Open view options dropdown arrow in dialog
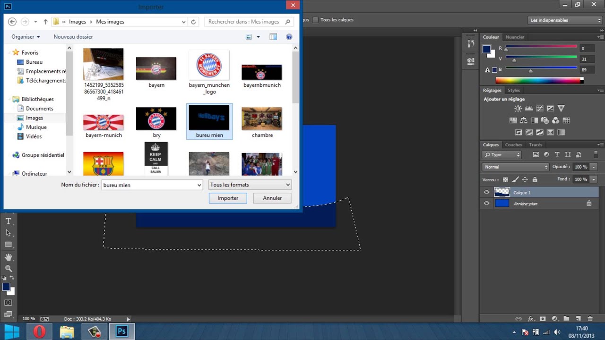 (258, 37)
